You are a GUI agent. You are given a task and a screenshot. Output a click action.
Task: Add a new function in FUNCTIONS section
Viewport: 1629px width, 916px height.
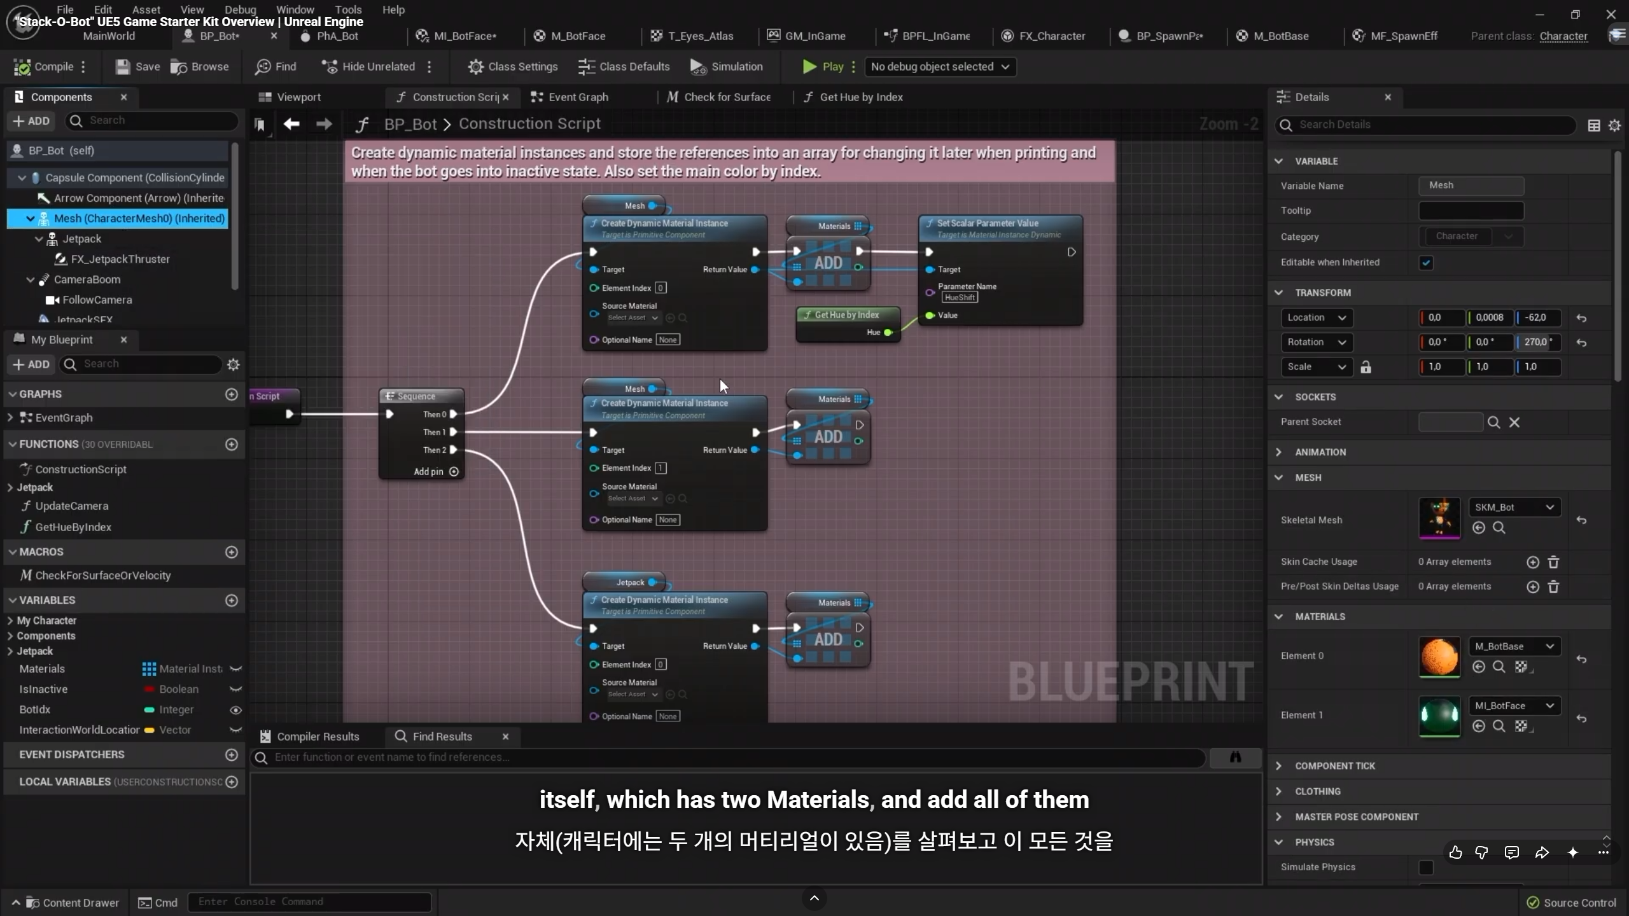[x=232, y=445]
